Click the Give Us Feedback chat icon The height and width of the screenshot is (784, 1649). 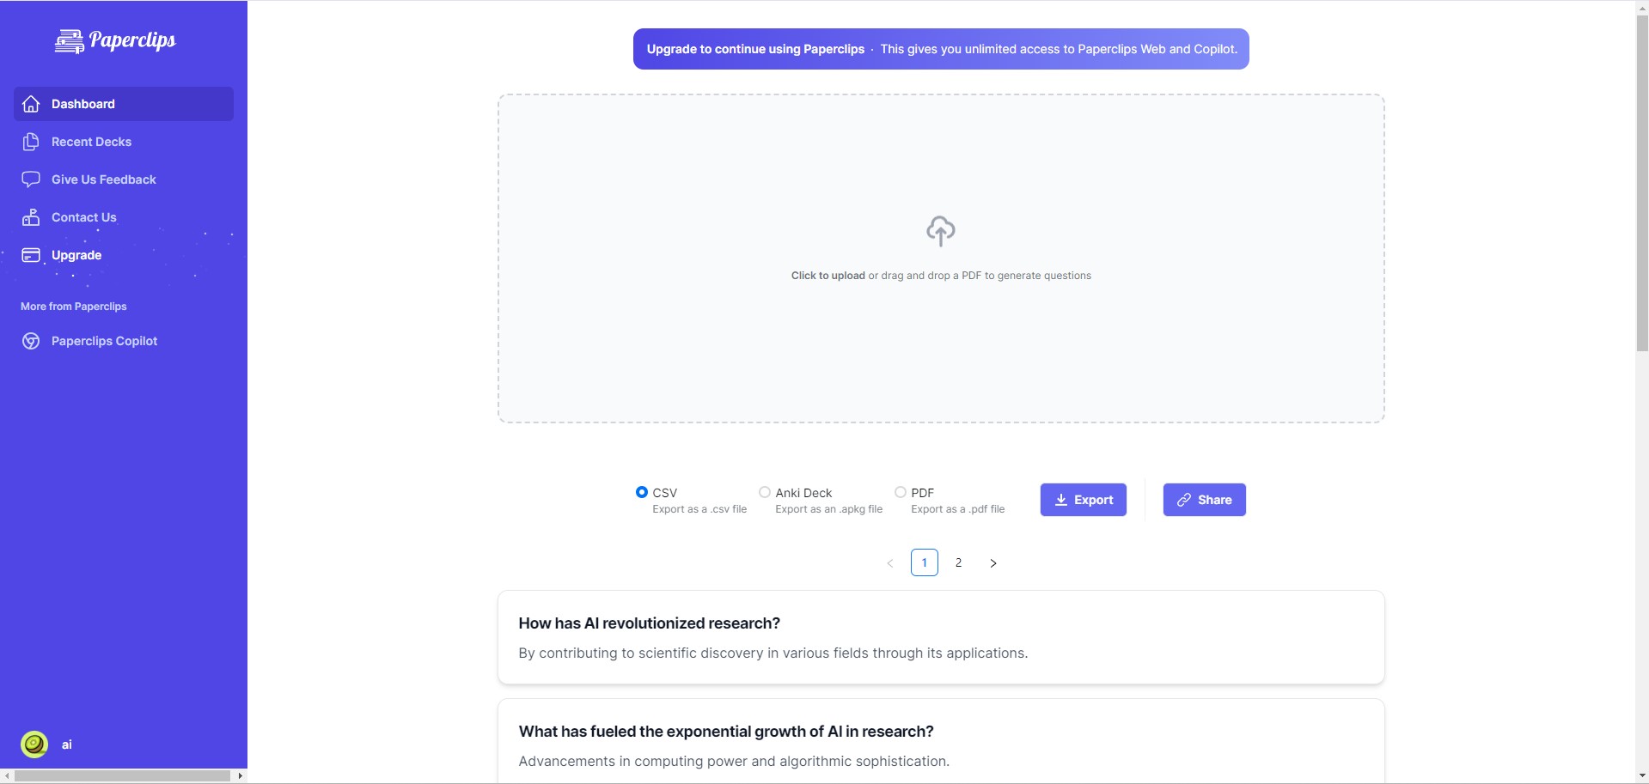pos(31,179)
